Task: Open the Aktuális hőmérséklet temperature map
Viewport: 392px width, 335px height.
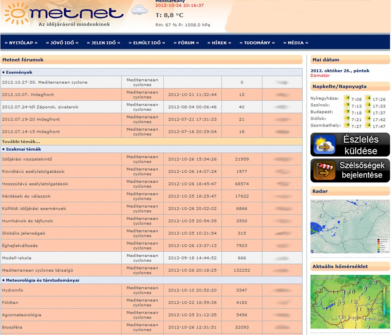Action: (x=350, y=301)
